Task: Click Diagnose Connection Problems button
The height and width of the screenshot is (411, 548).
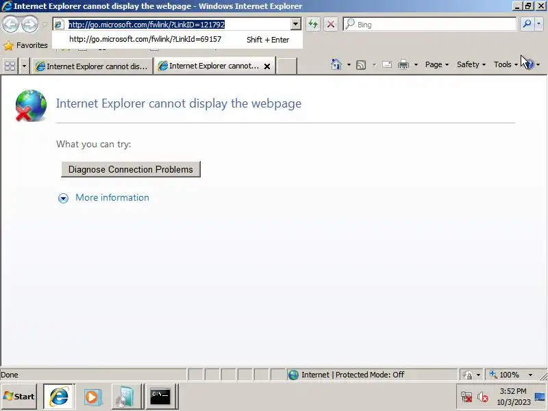Action: pyautogui.click(x=131, y=169)
